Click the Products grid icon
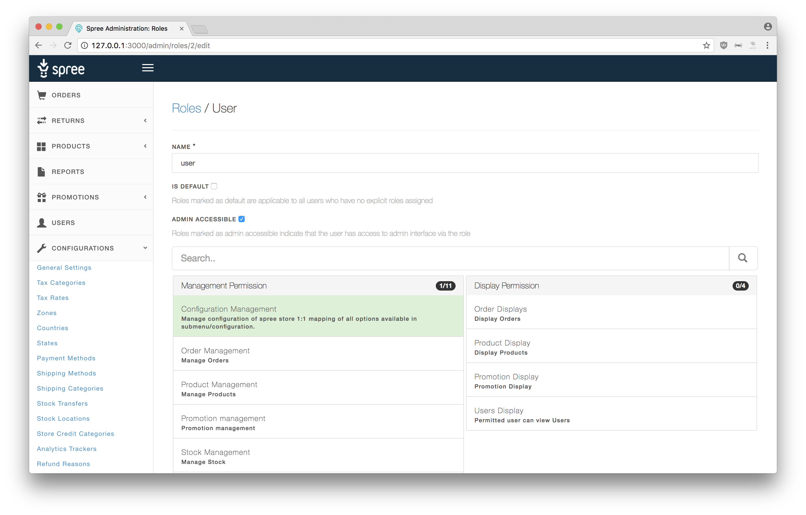The height and width of the screenshot is (515, 806). pyautogui.click(x=41, y=146)
